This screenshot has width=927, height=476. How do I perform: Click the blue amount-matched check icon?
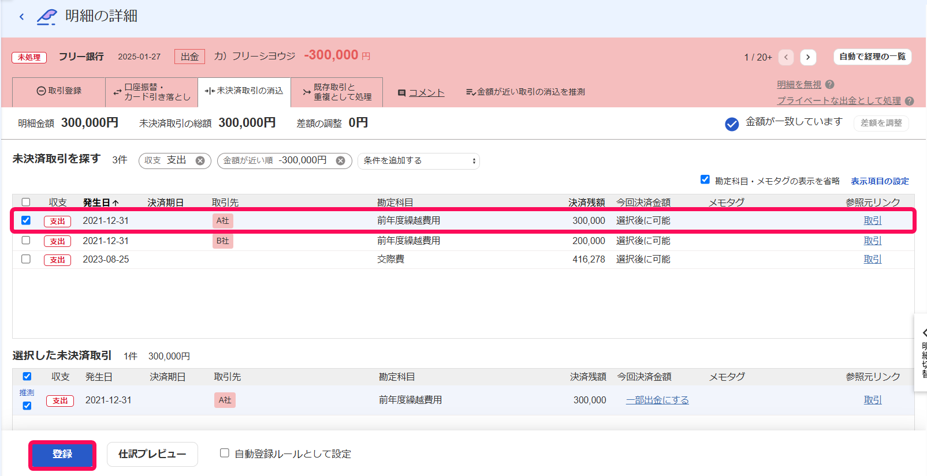pyautogui.click(x=732, y=124)
